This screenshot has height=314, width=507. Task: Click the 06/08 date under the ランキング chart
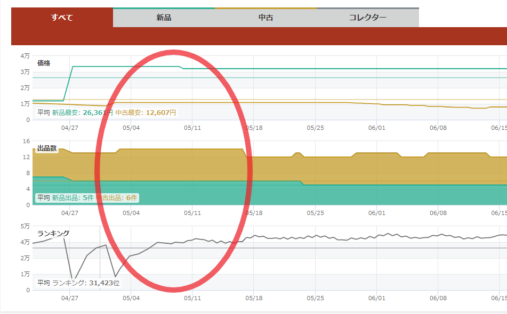point(438,298)
